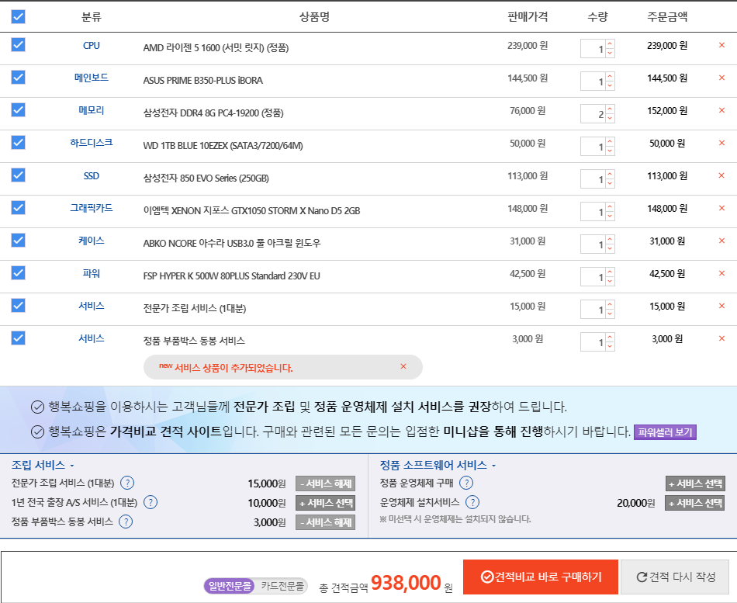
Task: Show help for 정품 부품박스 동봉 서비스
Action: [126, 522]
